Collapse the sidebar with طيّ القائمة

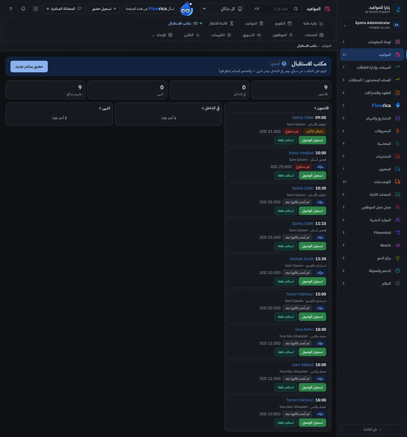[x=372, y=429]
